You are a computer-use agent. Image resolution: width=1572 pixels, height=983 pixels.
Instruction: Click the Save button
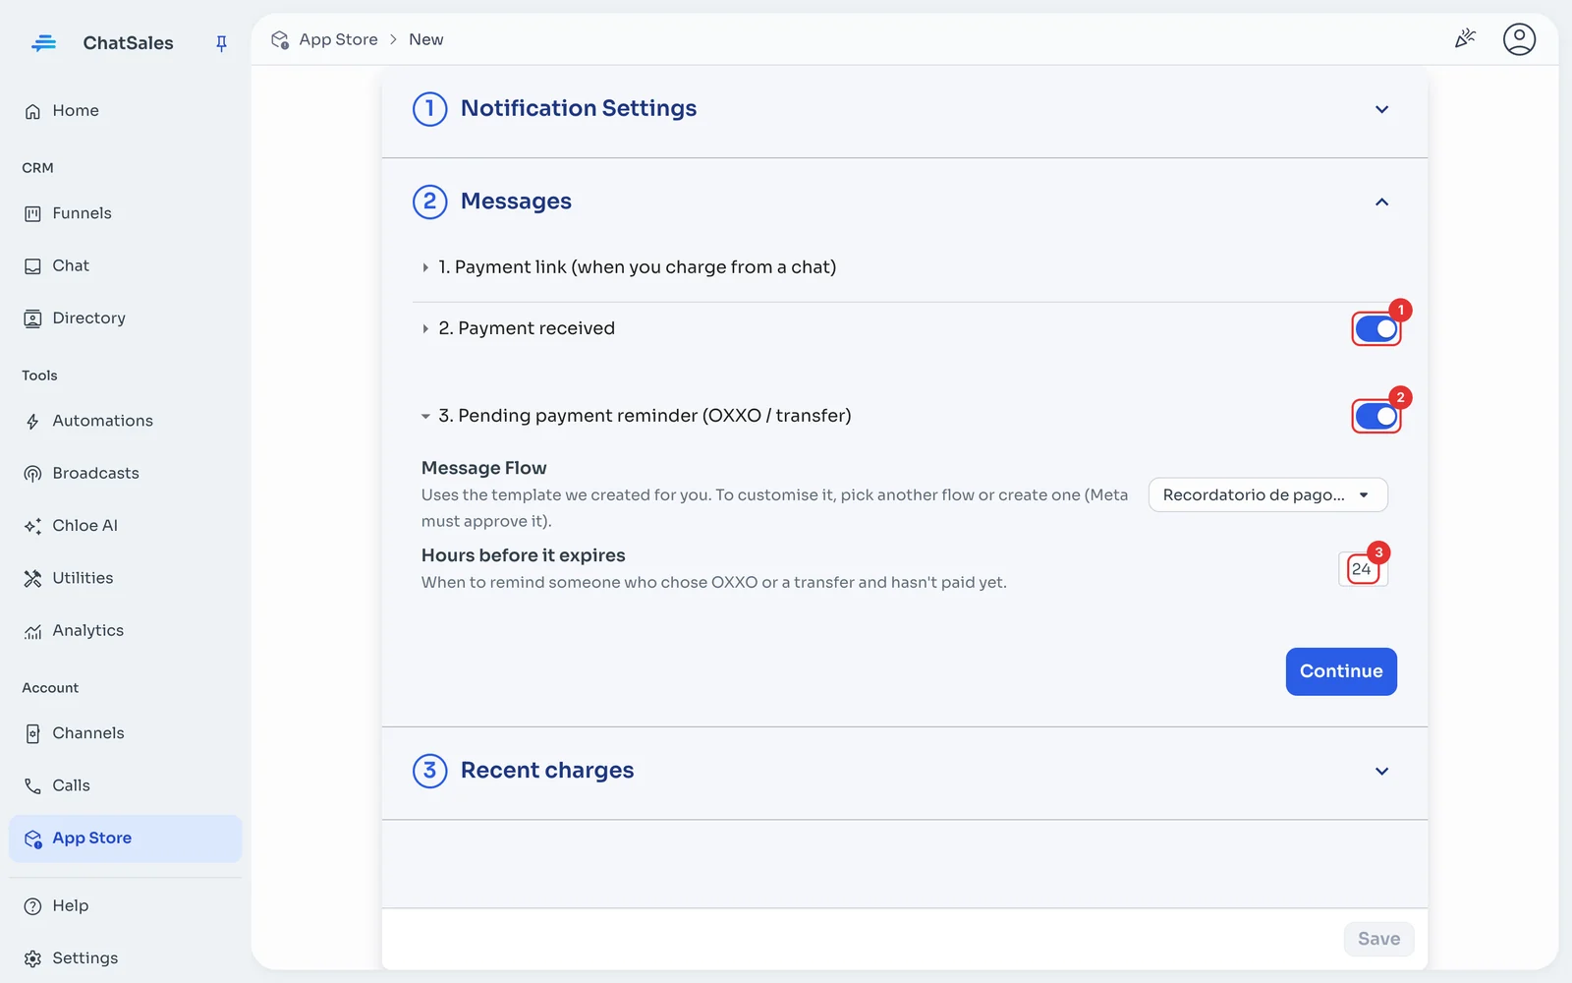click(1378, 939)
